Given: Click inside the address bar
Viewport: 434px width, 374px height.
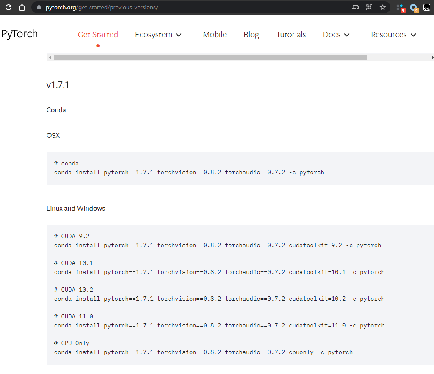Looking at the screenshot, I should coord(169,7).
